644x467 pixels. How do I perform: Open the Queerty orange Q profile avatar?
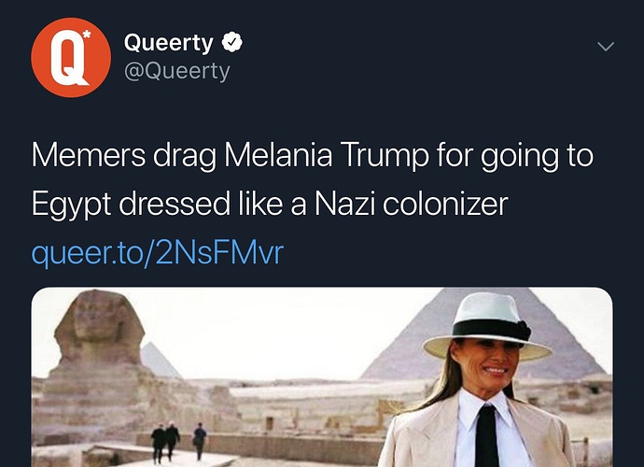click(71, 58)
